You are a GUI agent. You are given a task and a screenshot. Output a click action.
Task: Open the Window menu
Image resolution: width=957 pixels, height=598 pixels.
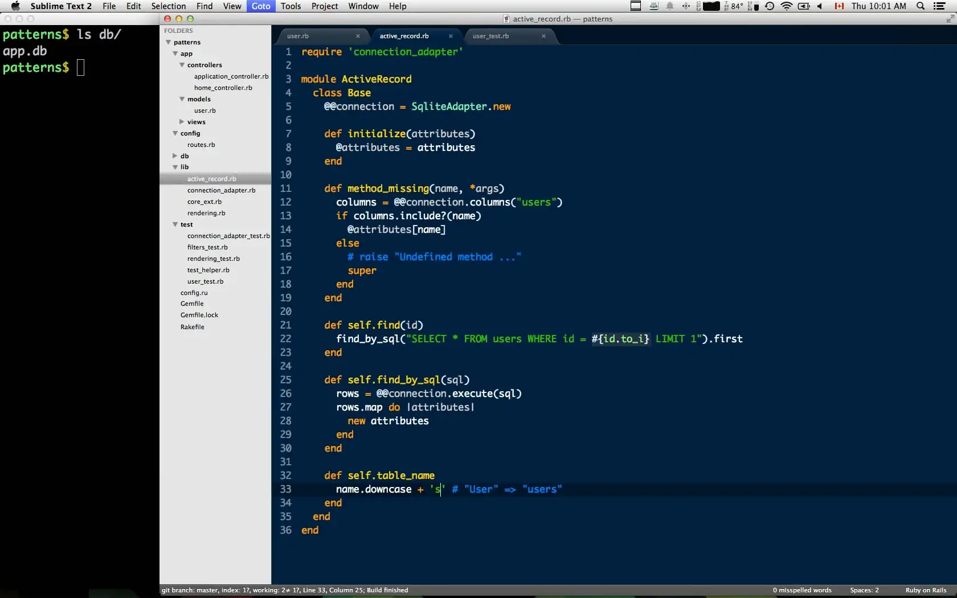coord(363,6)
